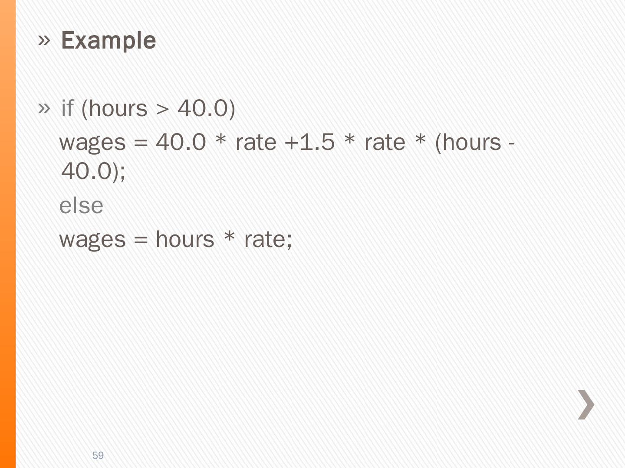Viewport: 625px width, 468px height.
Task: Click 'wages' in the overtime calculation line
Action: (92, 143)
